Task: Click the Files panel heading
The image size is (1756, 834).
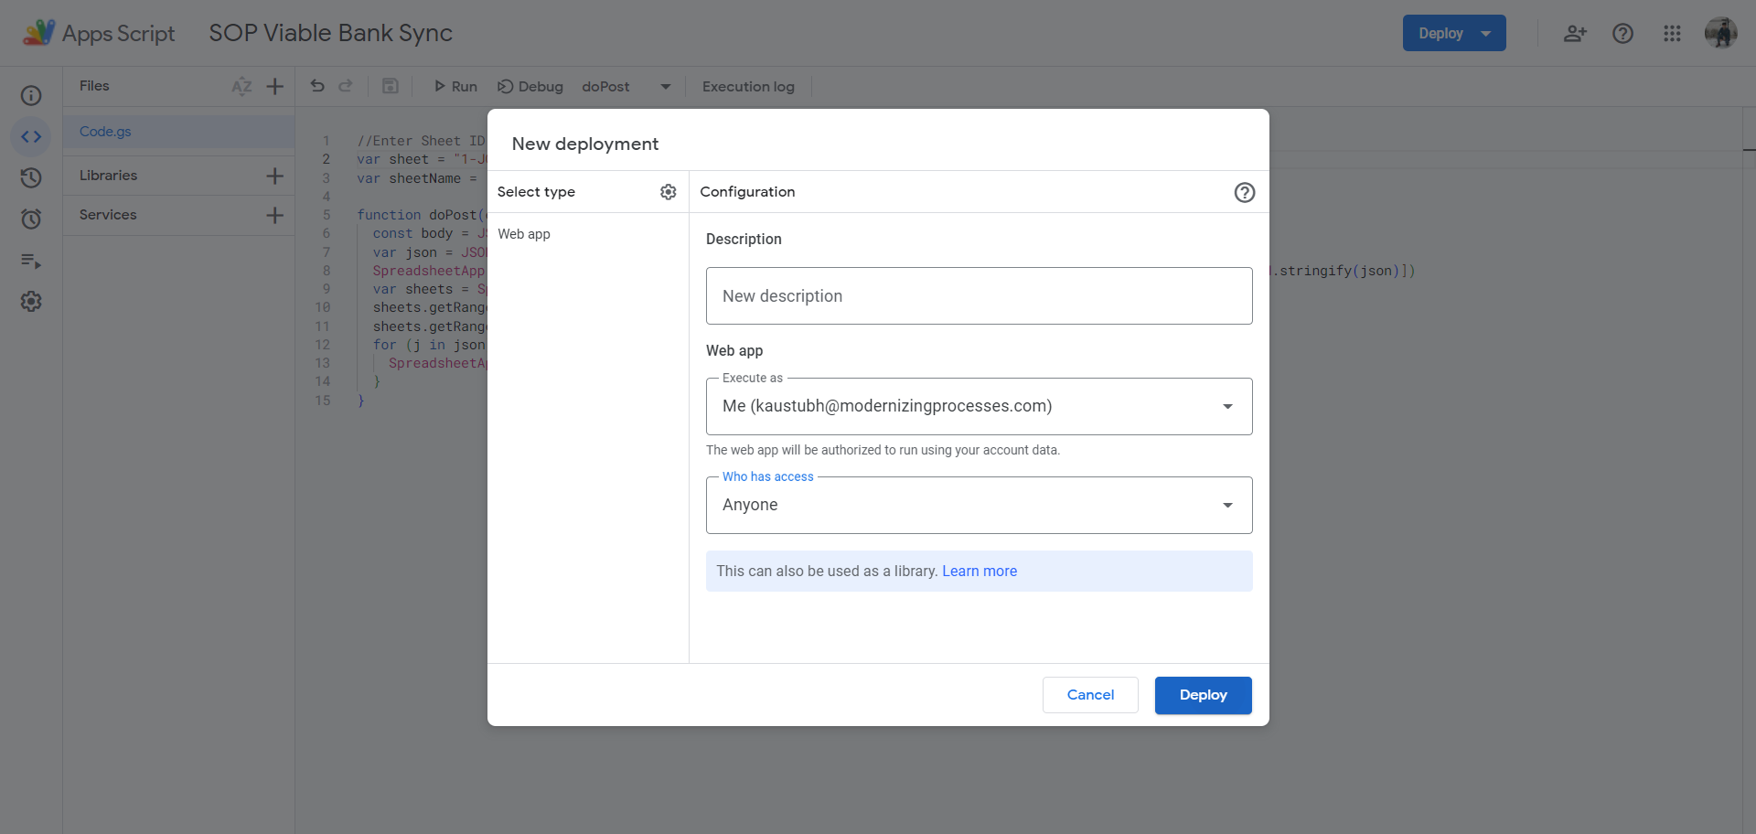Action: (94, 86)
